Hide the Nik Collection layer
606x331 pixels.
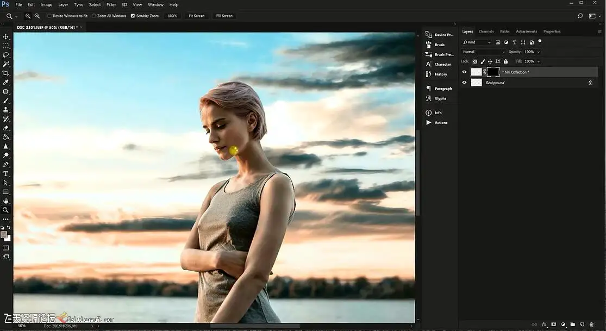464,72
